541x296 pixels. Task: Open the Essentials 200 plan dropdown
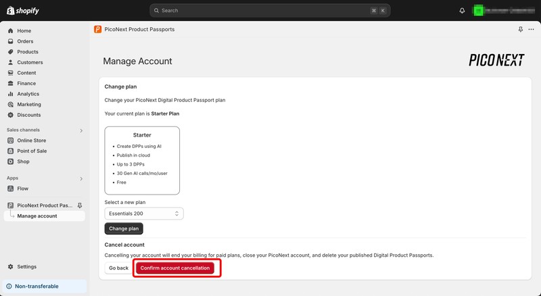(144, 214)
